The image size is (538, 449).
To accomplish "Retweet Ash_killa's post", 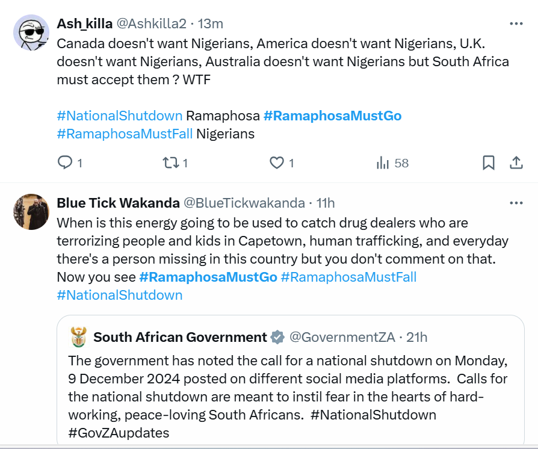I will 171,163.
